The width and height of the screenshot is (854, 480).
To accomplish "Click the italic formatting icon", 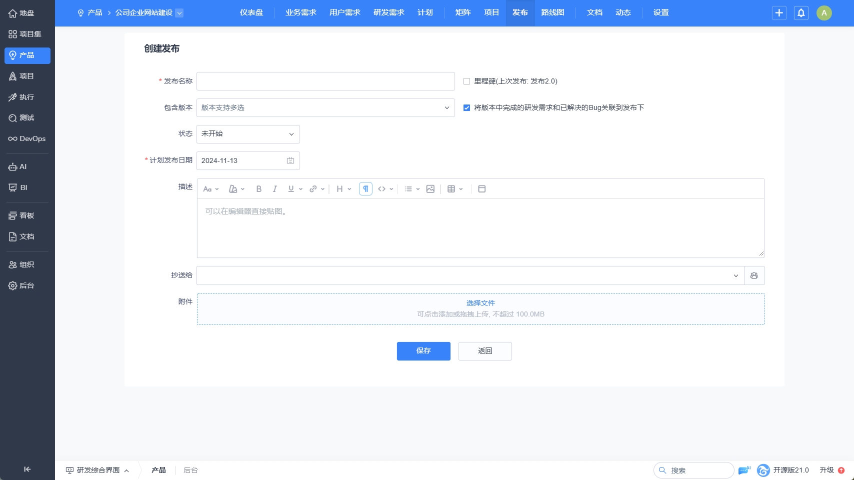I will 274,189.
